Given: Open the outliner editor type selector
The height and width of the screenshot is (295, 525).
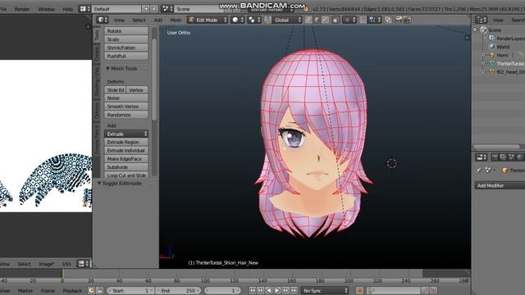Looking at the screenshot, I should tap(481, 20).
